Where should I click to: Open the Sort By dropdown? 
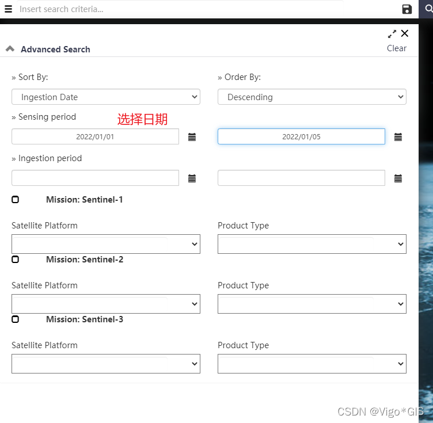coord(106,97)
